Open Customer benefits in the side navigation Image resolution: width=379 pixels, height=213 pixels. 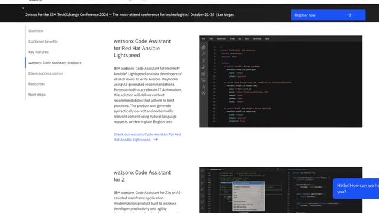click(43, 41)
